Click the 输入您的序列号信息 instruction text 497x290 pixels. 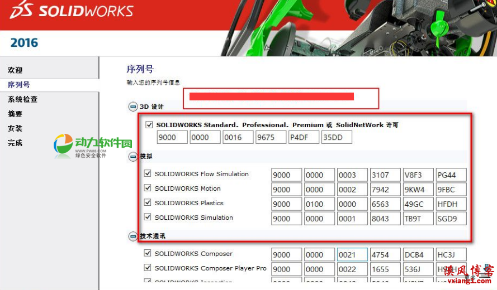(x=153, y=83)
